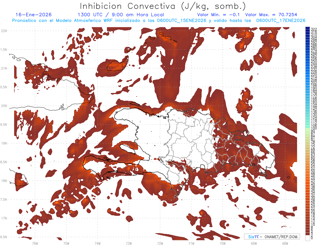Click the '73W' longitude label
The image size is (320, 247).
point(129,243)
